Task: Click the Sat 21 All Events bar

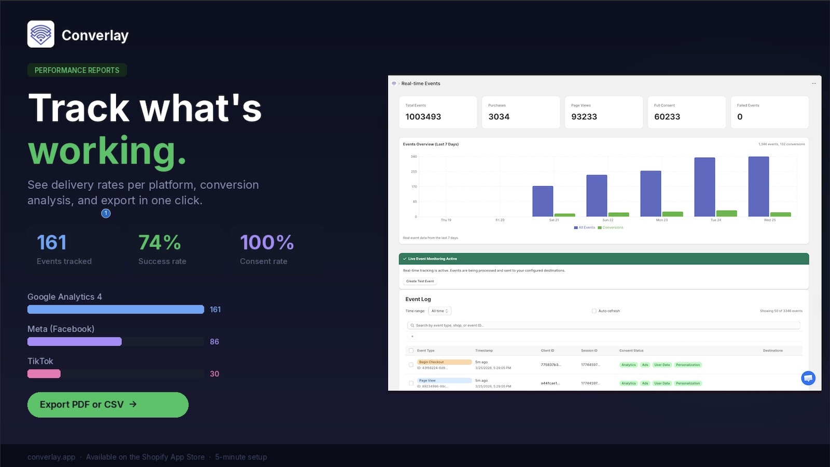Action: click(543, 201)
